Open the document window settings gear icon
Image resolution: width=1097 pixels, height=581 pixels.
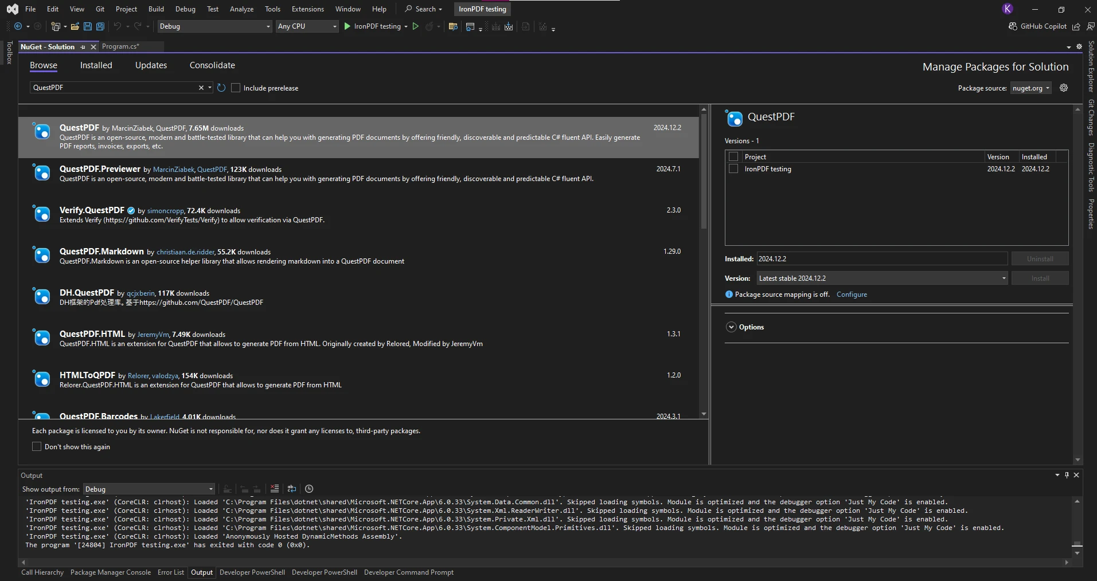(1079, 46)
